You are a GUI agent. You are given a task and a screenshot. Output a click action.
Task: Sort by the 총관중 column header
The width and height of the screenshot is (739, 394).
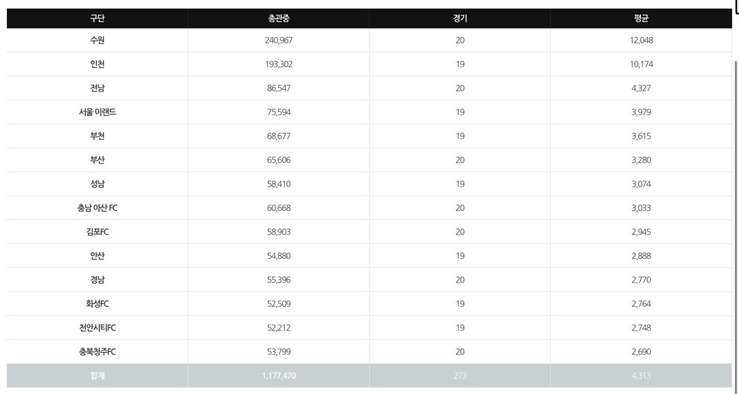click(x=279, y=18)
